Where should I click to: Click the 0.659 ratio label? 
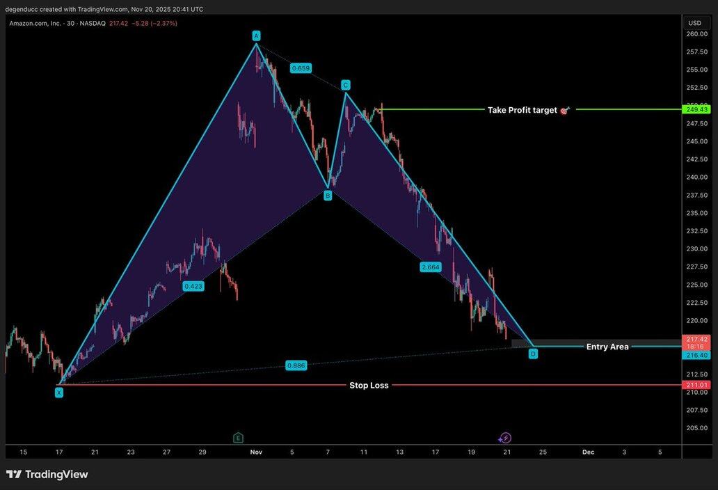click(301, 68)
